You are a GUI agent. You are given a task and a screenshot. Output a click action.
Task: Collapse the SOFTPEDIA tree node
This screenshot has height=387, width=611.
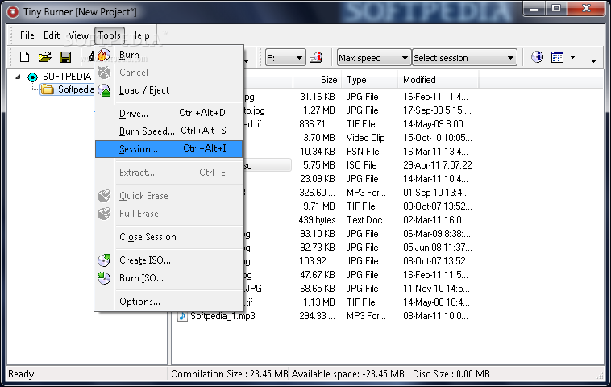pyautogui.click(x=18, y=77)
